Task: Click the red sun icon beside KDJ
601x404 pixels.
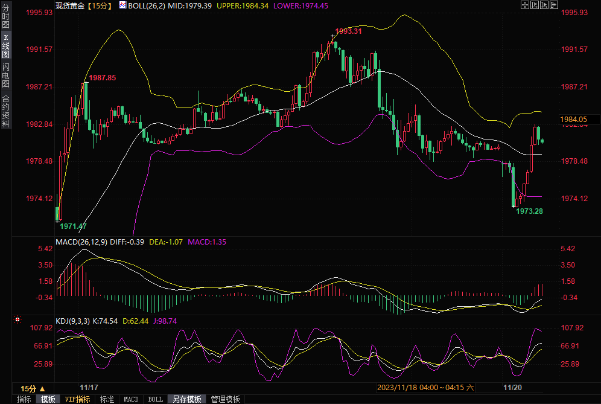Action: click(x=17, y=320)
